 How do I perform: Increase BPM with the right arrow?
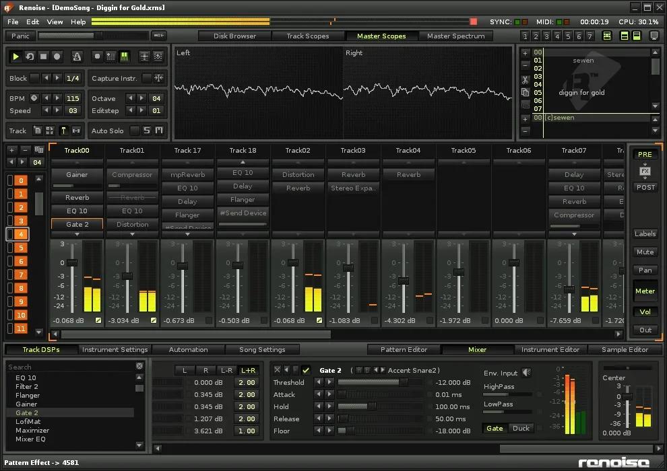coord(57,98)
